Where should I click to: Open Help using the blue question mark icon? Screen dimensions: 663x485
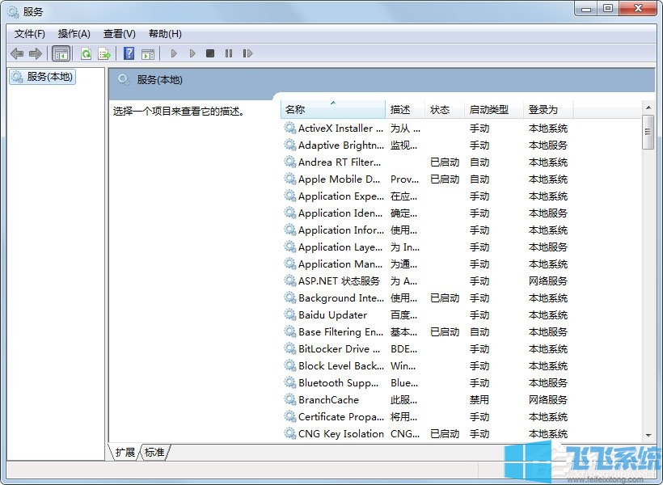(x=129, y=53)
